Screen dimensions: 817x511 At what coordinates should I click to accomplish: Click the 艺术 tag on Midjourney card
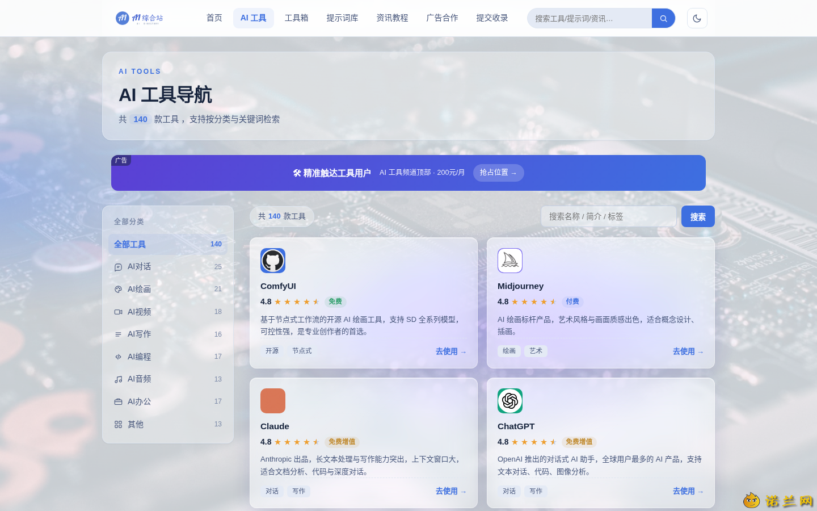click(536, 351)
